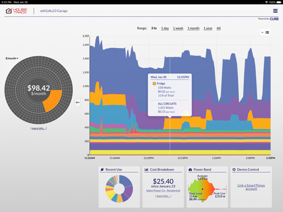
Task: Click the Power Band gauge icon
Action: [190, 169]
